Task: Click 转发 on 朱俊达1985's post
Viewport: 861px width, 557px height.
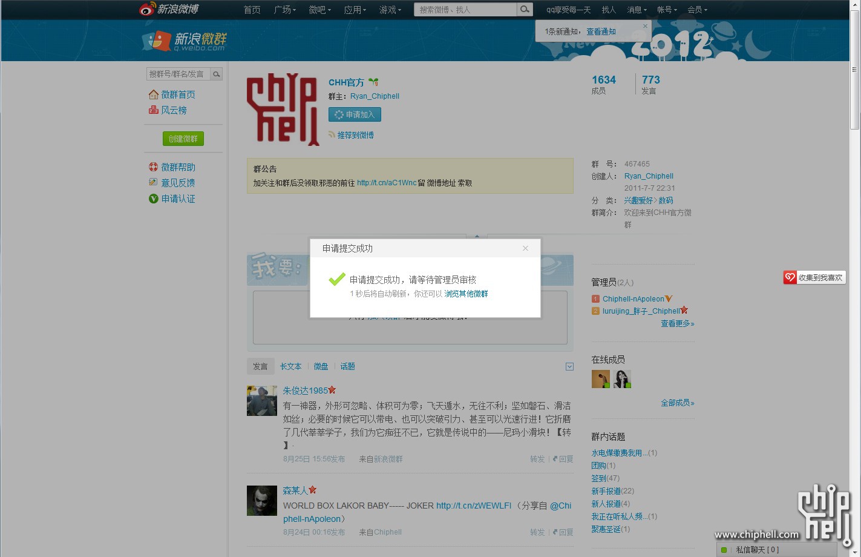Action: coord(537,459)
